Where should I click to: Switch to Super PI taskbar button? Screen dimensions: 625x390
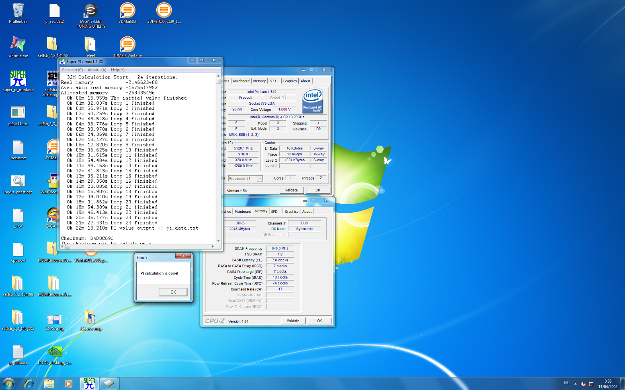(89, 384)
